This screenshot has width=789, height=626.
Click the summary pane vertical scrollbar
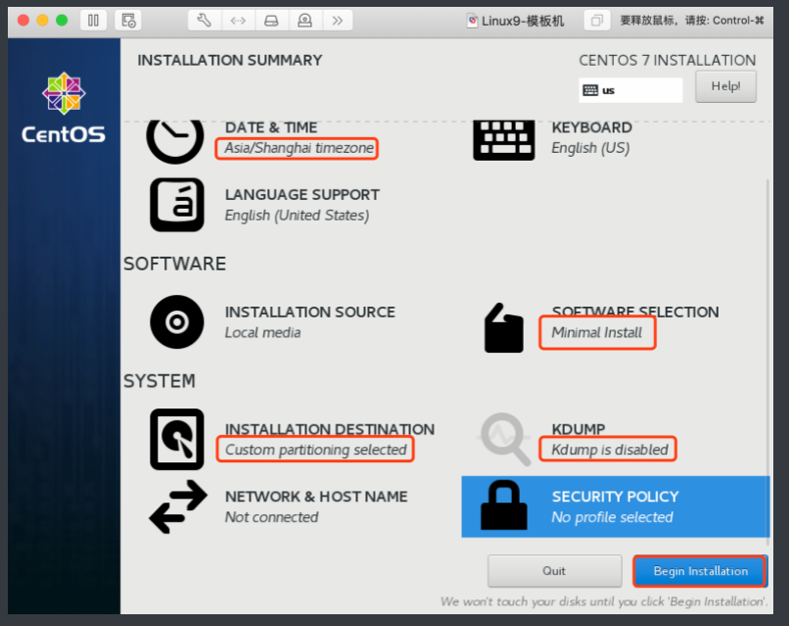[x=767, y=361]
